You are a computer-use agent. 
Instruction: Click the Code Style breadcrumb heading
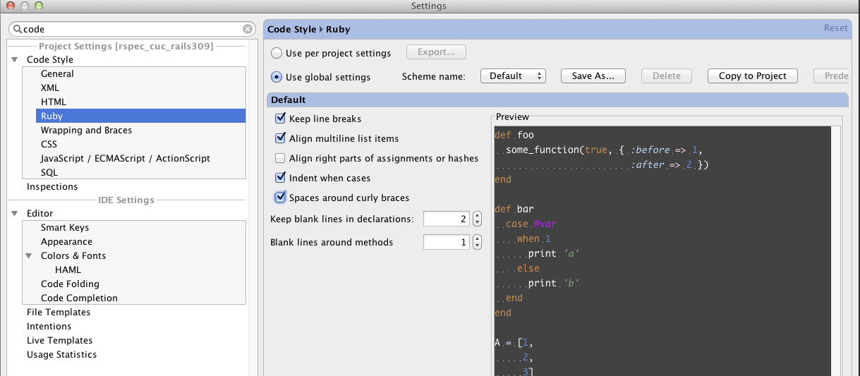(x=292, y=30)
